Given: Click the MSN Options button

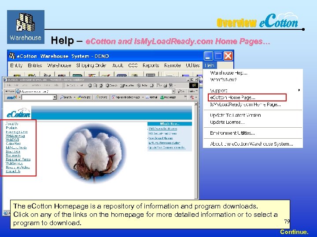Looking at the screenshot, I should (101, 97).
